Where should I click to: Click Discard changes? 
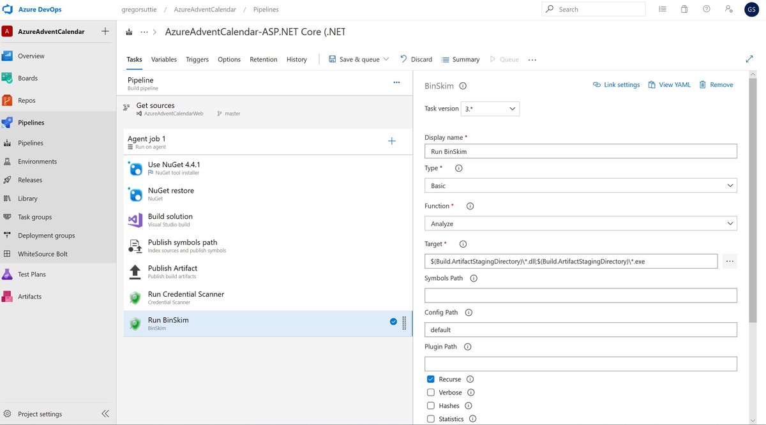point(416,59)
